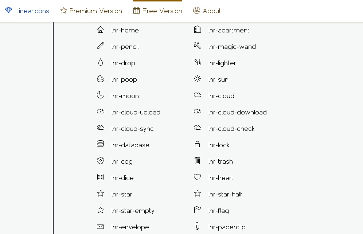363x234 pixels.
Task: Click the lnr-poop icon
Action: tap(101, 79)
